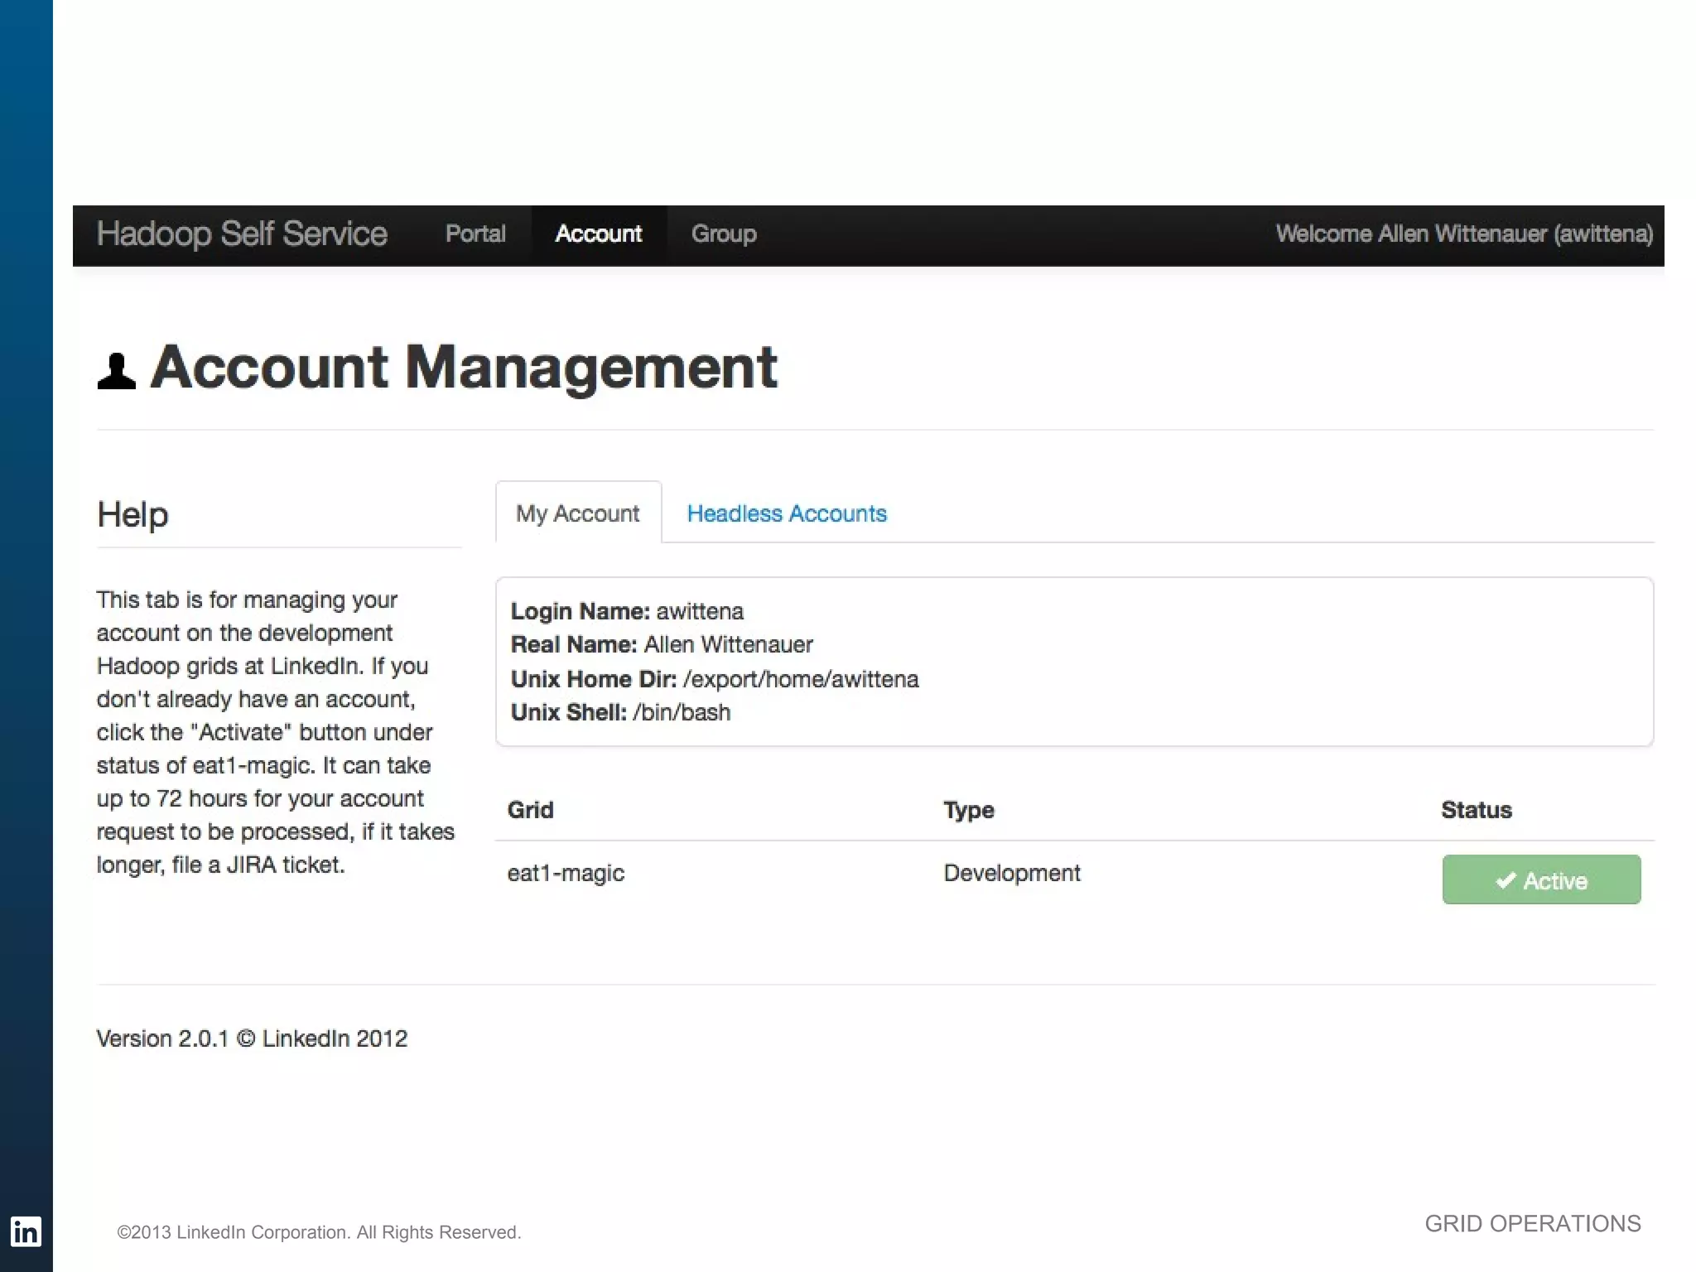Click the Grid column header
Image resolution: width=1696 pixels, height=1272 pixels.
[x=530, y=810]
